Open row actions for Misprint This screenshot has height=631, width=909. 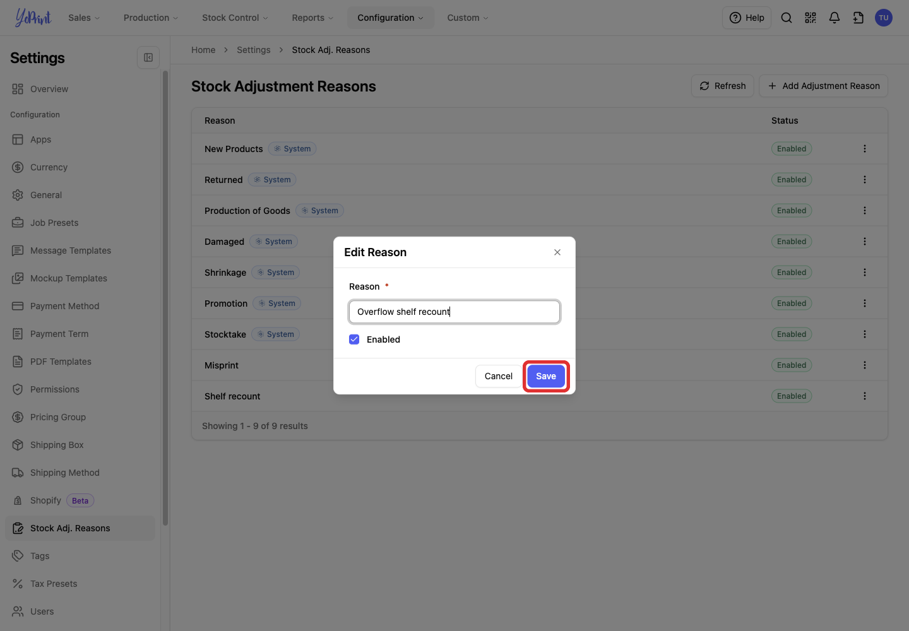point(865,365)
